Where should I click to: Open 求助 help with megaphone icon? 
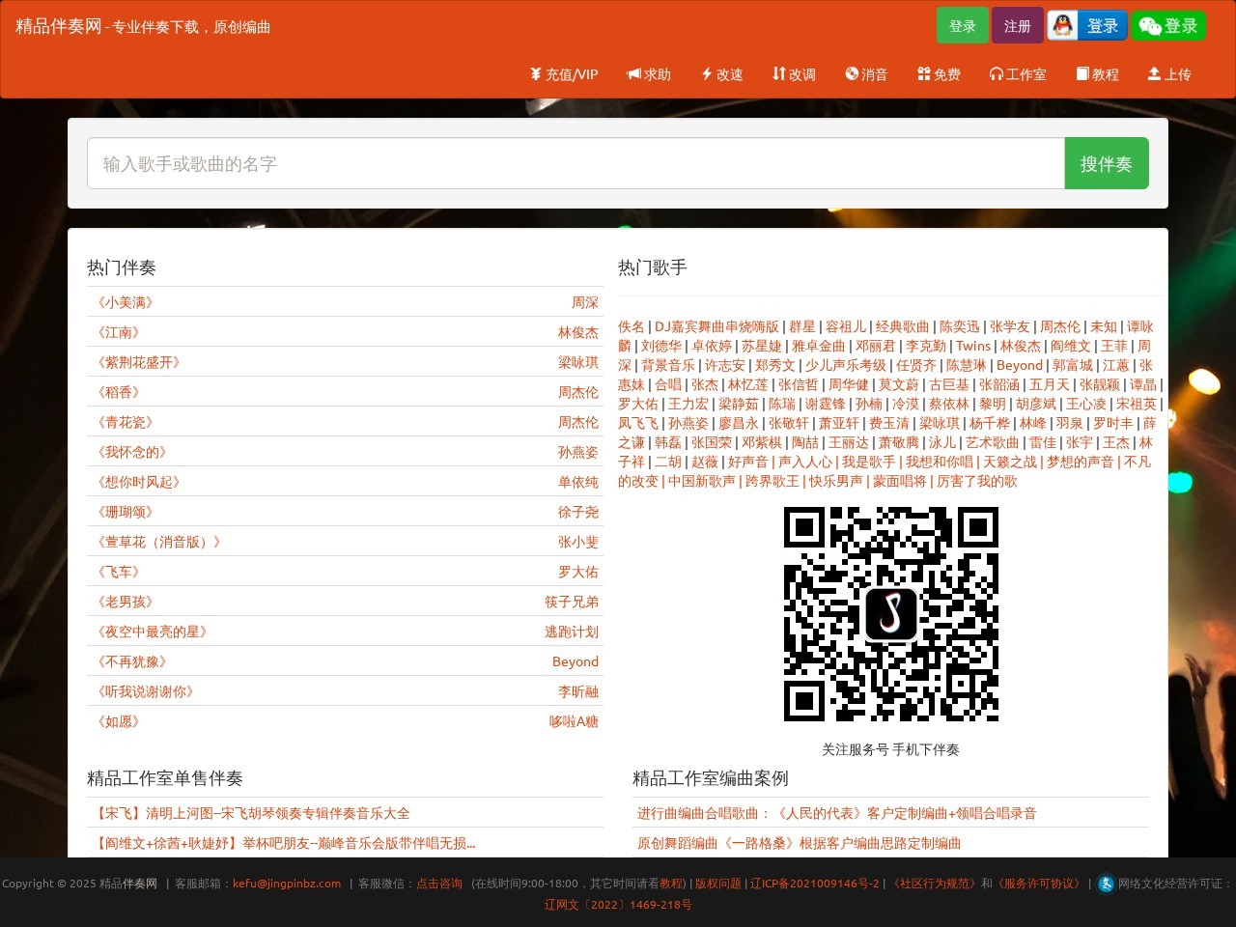click(648, 74)
